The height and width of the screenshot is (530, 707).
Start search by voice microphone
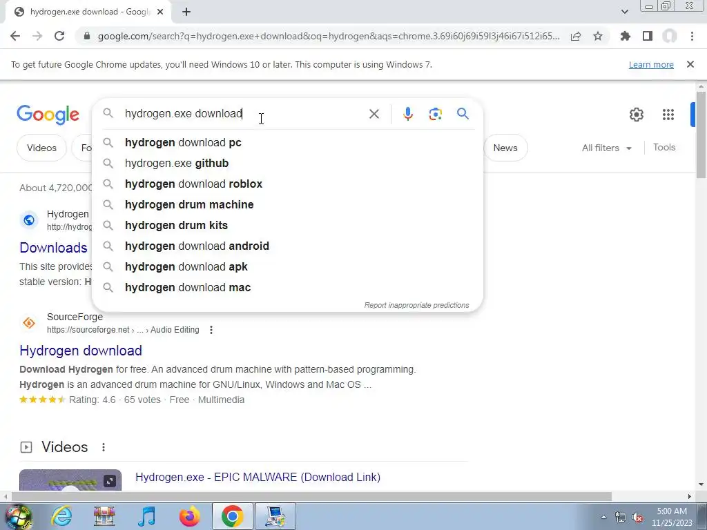[x=408, y=114]
